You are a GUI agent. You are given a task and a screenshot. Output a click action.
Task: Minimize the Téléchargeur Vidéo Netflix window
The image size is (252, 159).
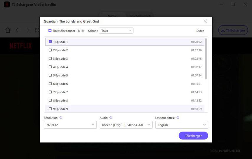[221, 4]
